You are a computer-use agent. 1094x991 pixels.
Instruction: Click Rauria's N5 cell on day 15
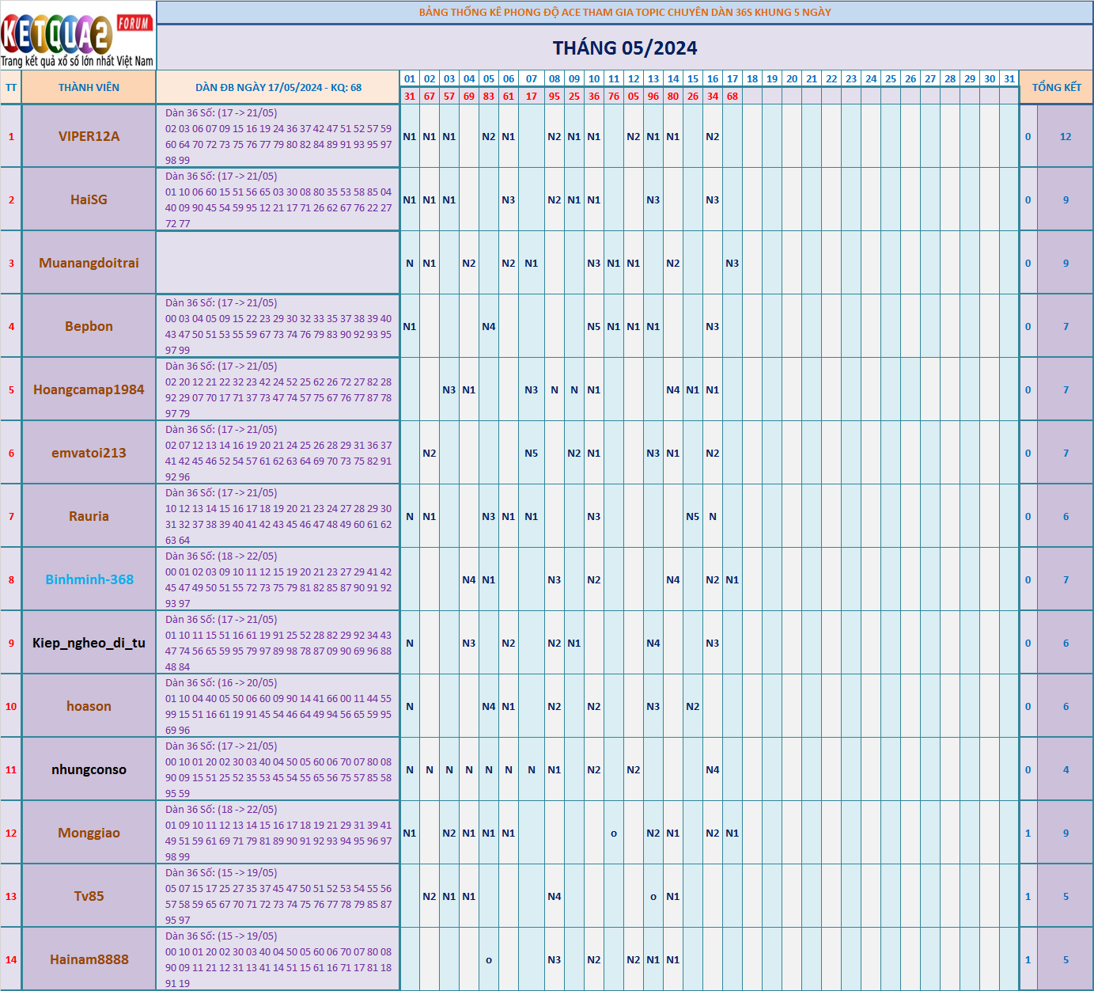pos(693,516)
